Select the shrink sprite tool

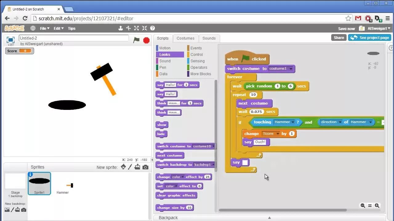point(144,28)
